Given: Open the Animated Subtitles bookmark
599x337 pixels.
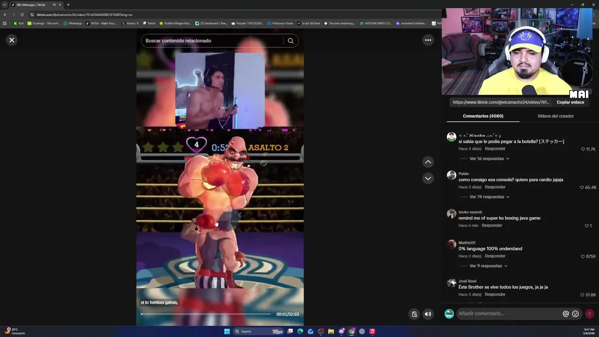Looking at the screenshot, I should coord(411,23).
